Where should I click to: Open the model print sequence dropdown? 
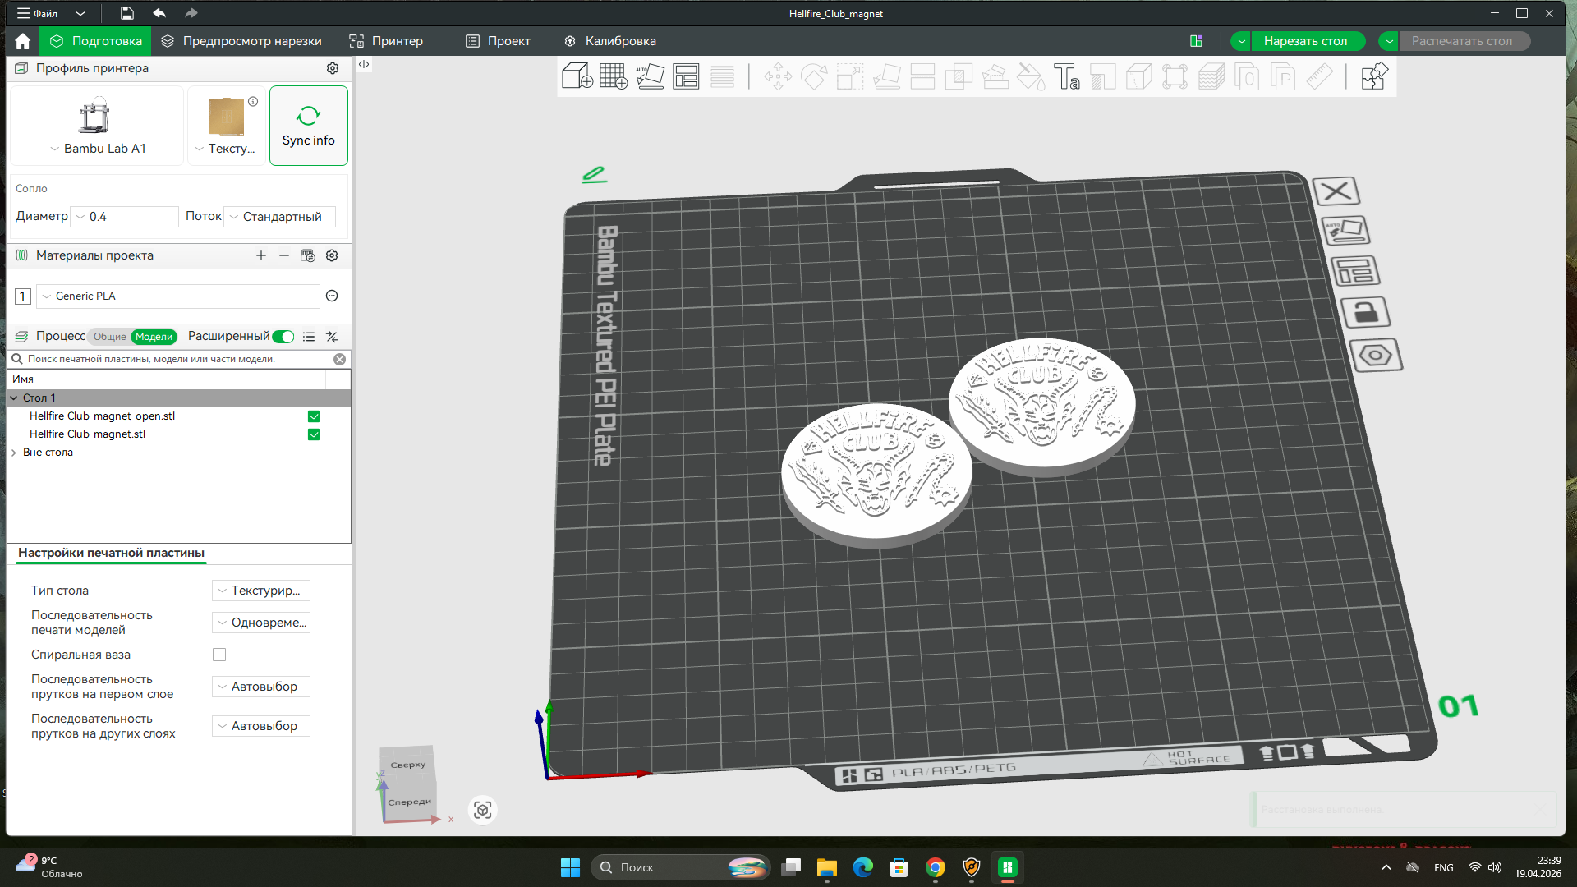(x=261, y=623)
